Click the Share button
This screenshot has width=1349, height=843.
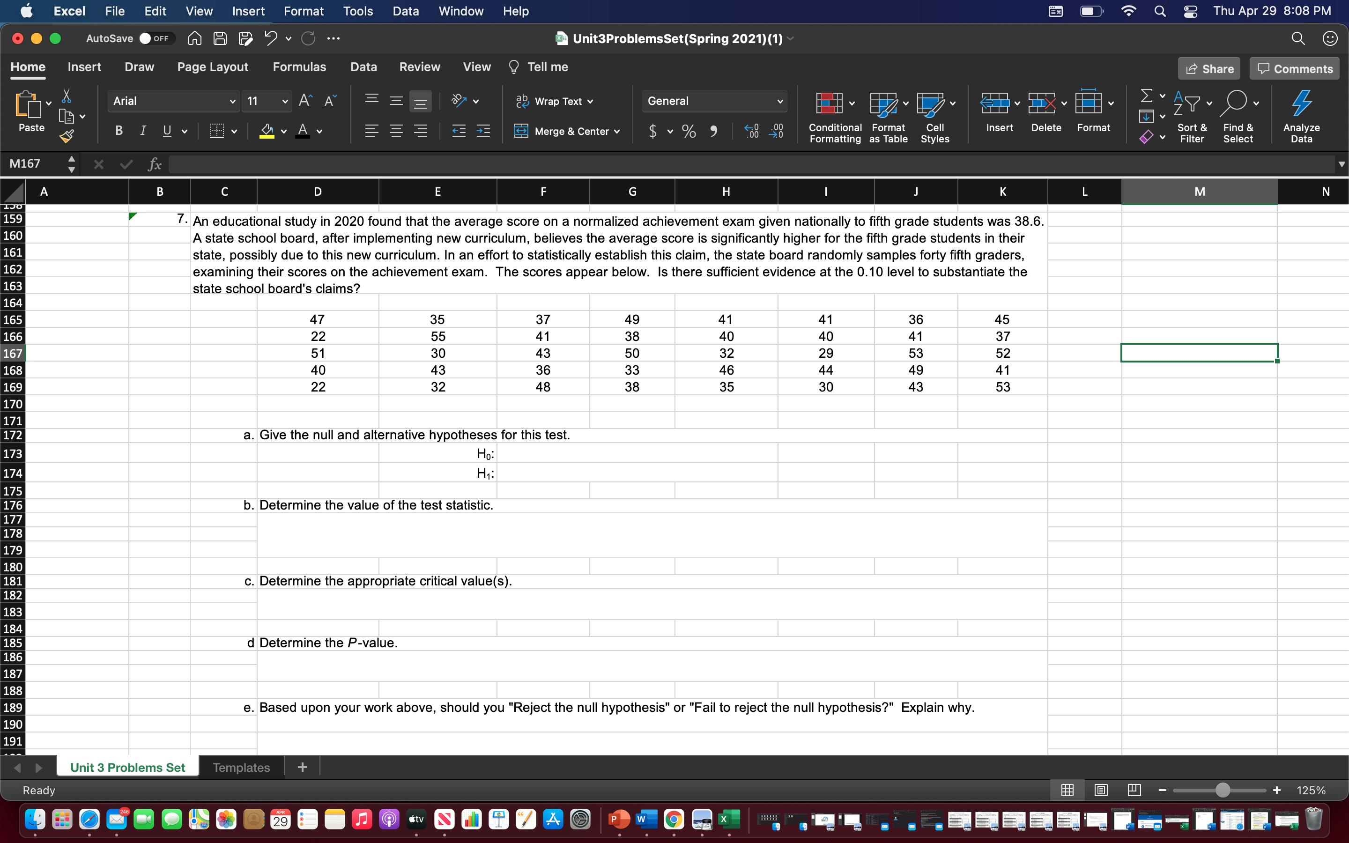[x=1208, y=68]
